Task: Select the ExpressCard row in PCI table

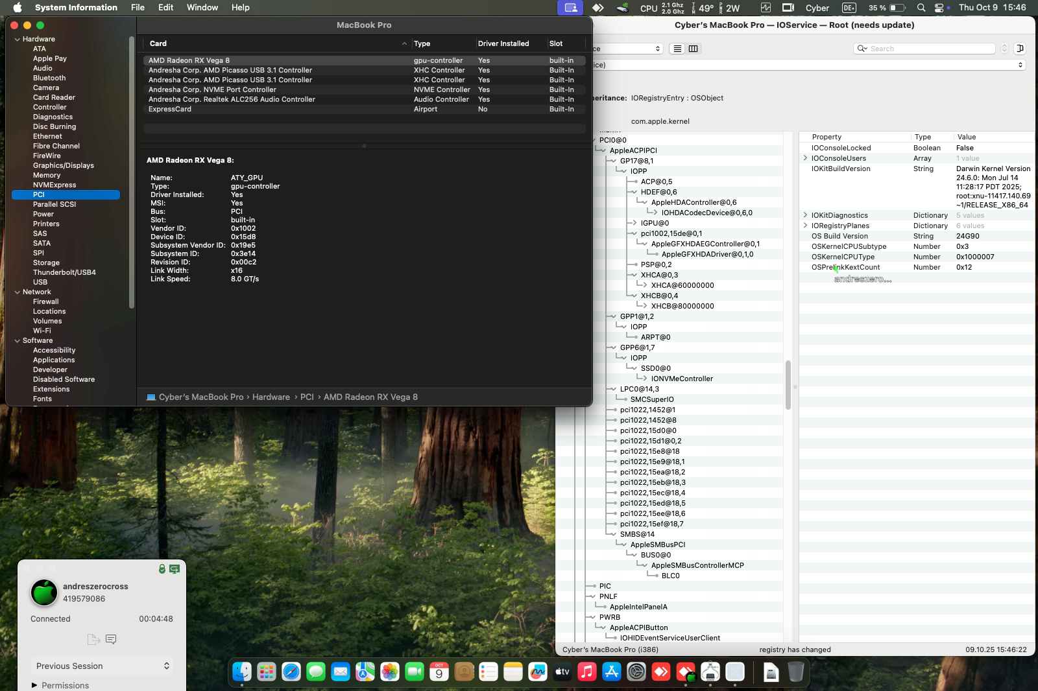Action: click(x=364, y=109)
